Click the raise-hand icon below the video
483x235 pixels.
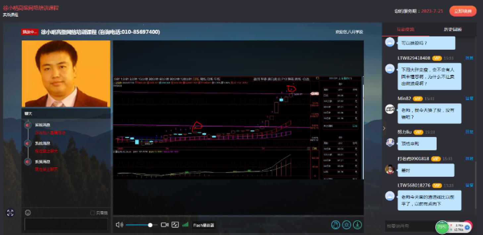tap(336, 225)
